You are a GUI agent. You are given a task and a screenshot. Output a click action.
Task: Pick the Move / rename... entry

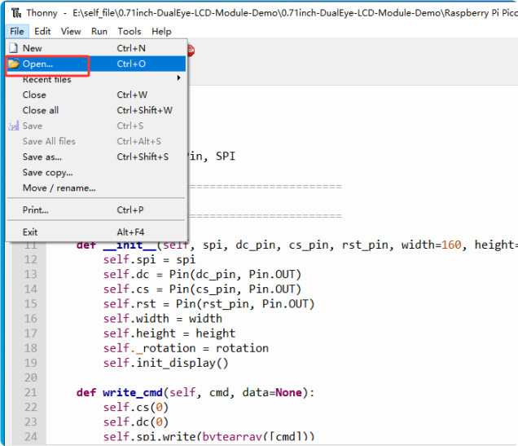59,188
